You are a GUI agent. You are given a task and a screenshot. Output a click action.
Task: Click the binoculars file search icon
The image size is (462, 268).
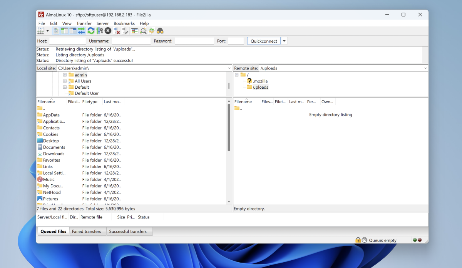160,31
